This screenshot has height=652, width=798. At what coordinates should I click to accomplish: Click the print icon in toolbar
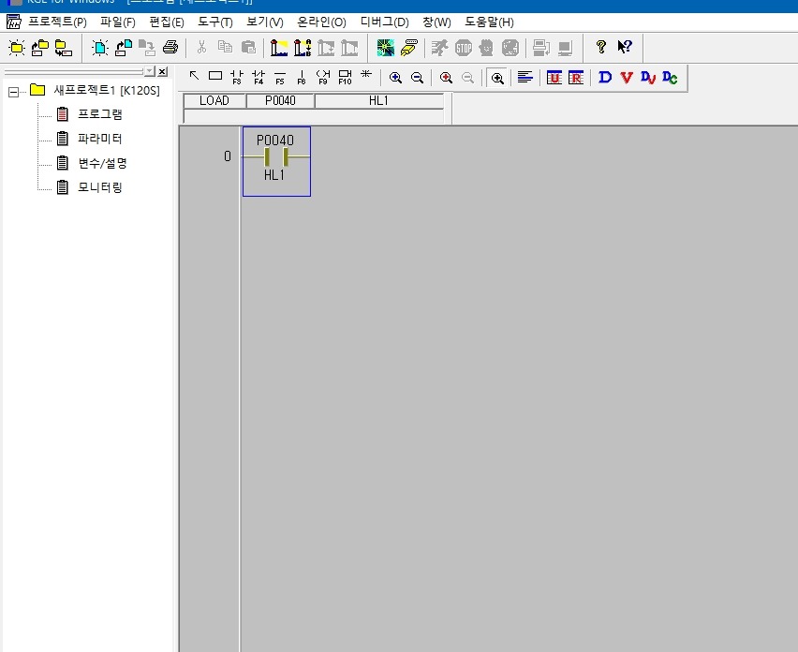(x=170, y=47)
